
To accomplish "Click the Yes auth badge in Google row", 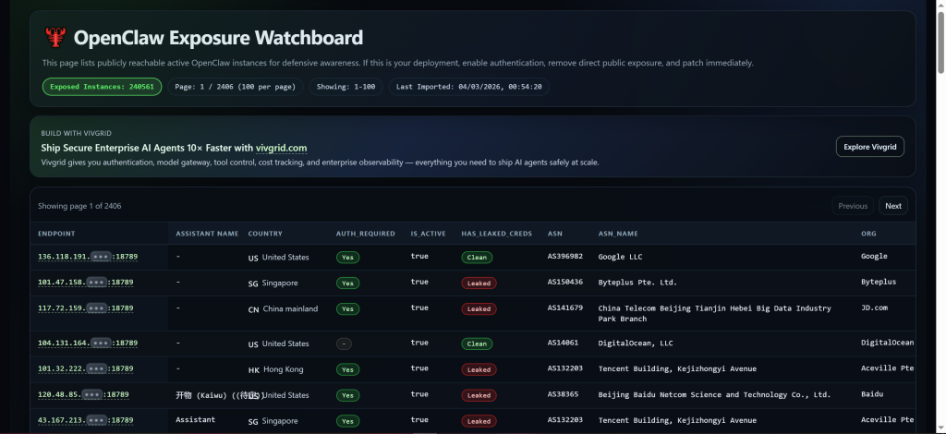I will 347,258.
